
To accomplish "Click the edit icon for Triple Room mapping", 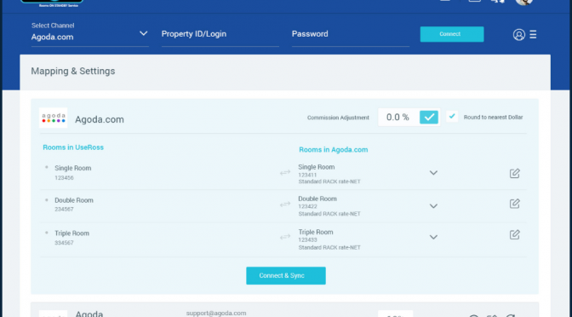I will click(x=514, y=234).
